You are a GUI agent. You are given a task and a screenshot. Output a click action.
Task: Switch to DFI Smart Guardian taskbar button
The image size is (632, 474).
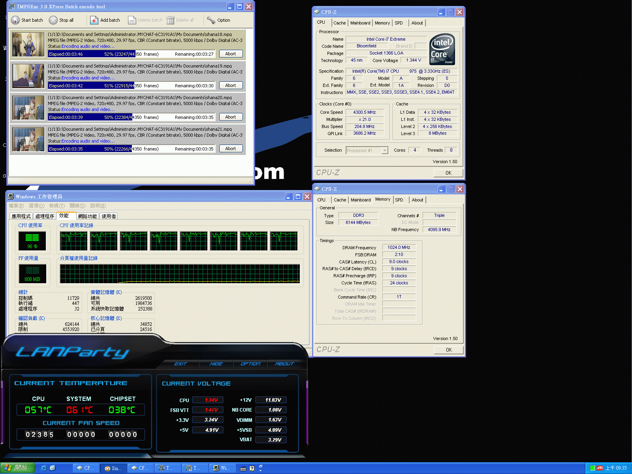tap(113, 468)
